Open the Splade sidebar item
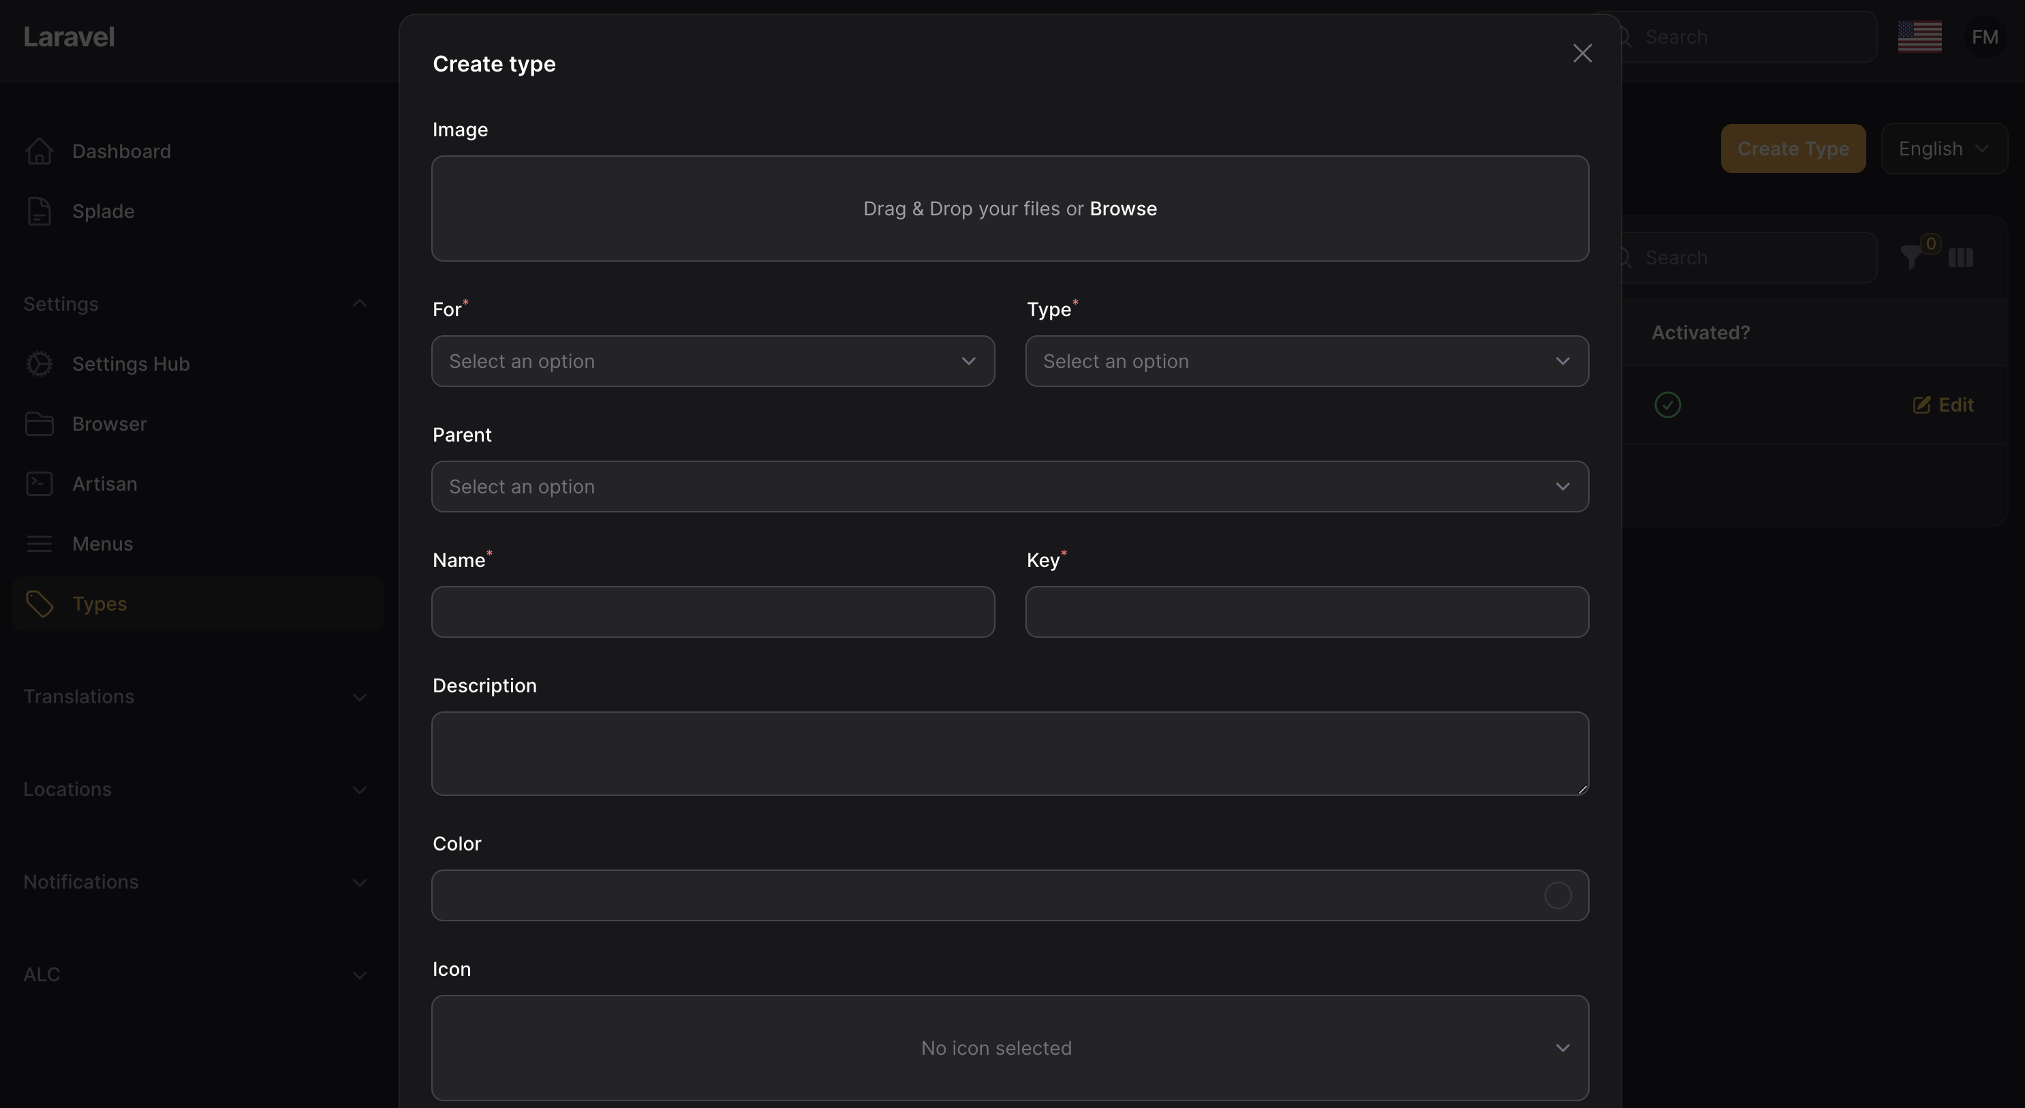 click(102, 211)
